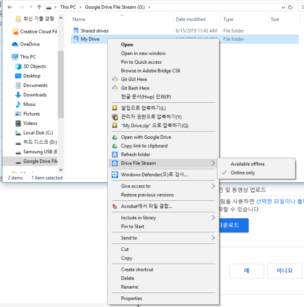The height and width of the screenshot is (307, 304).
Task: Select Git GUI Here icon entry
Action: click(115, 79)
